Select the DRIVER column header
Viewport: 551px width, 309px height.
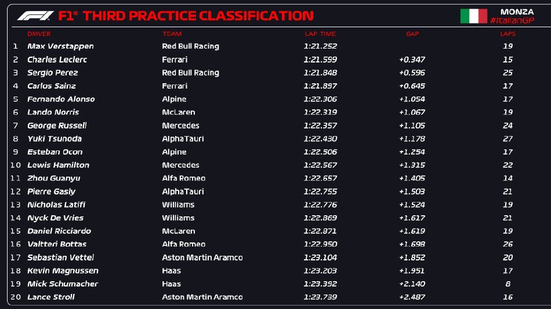click(39, 34)
